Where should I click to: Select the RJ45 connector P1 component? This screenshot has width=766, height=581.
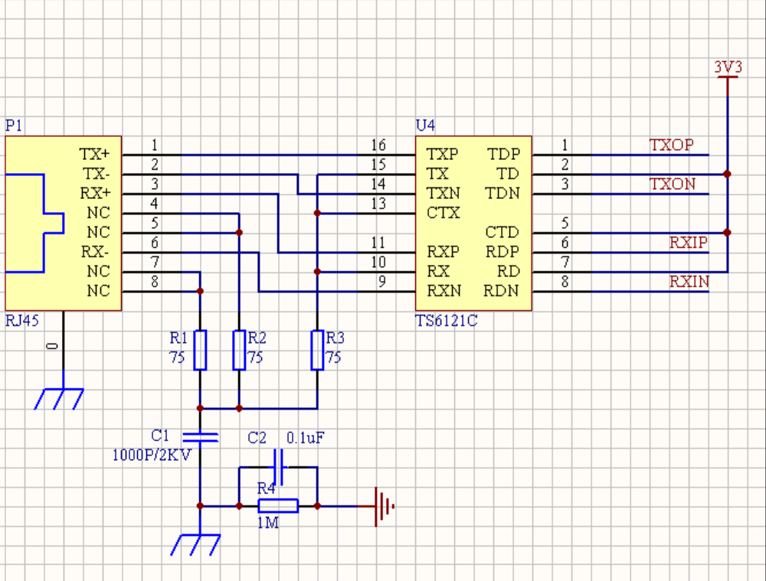click(63, 223)
